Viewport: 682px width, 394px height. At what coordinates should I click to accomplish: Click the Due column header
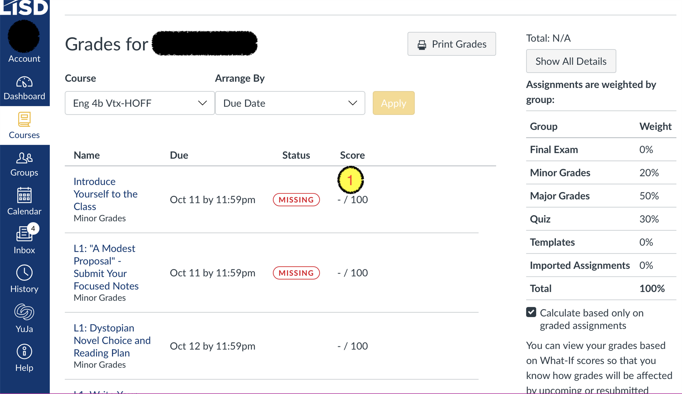pyautogui.click(x=179, y=155)
